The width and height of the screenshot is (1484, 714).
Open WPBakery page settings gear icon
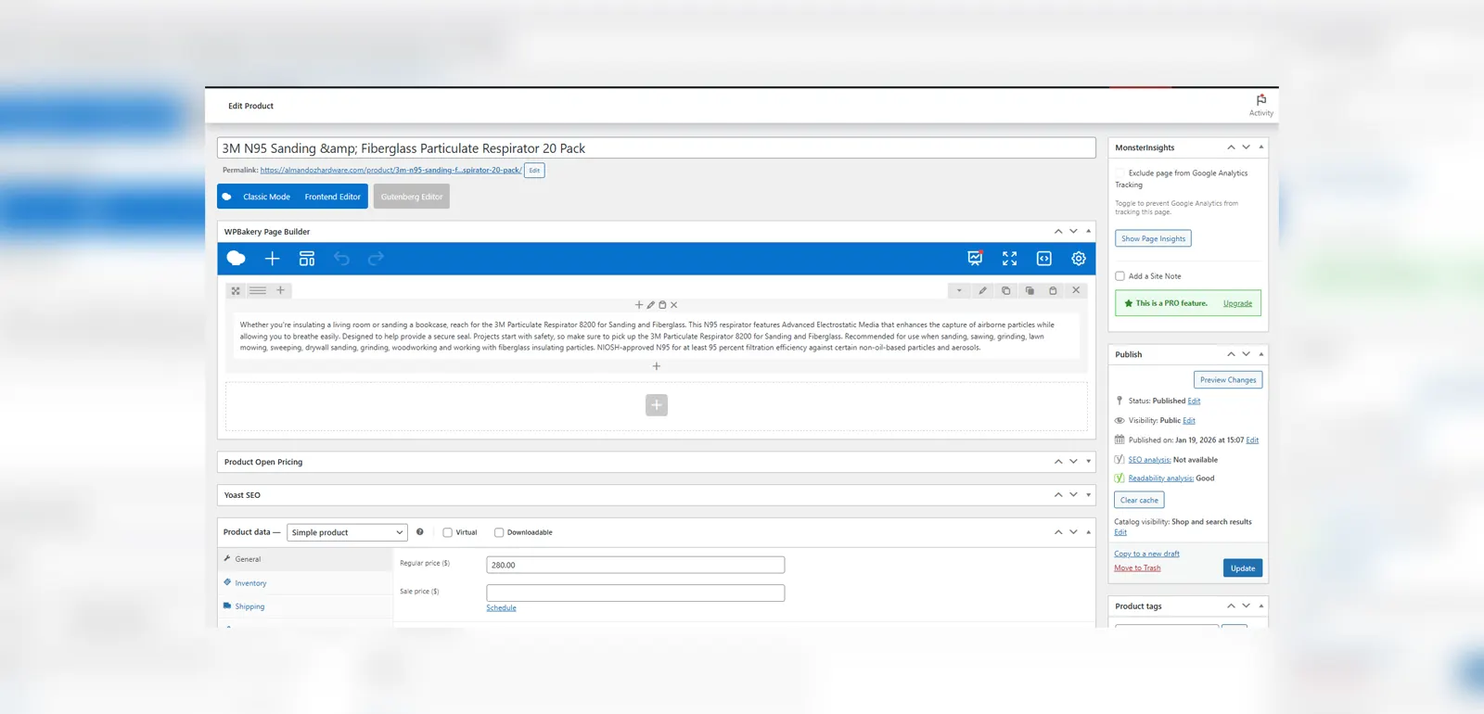1078,259
